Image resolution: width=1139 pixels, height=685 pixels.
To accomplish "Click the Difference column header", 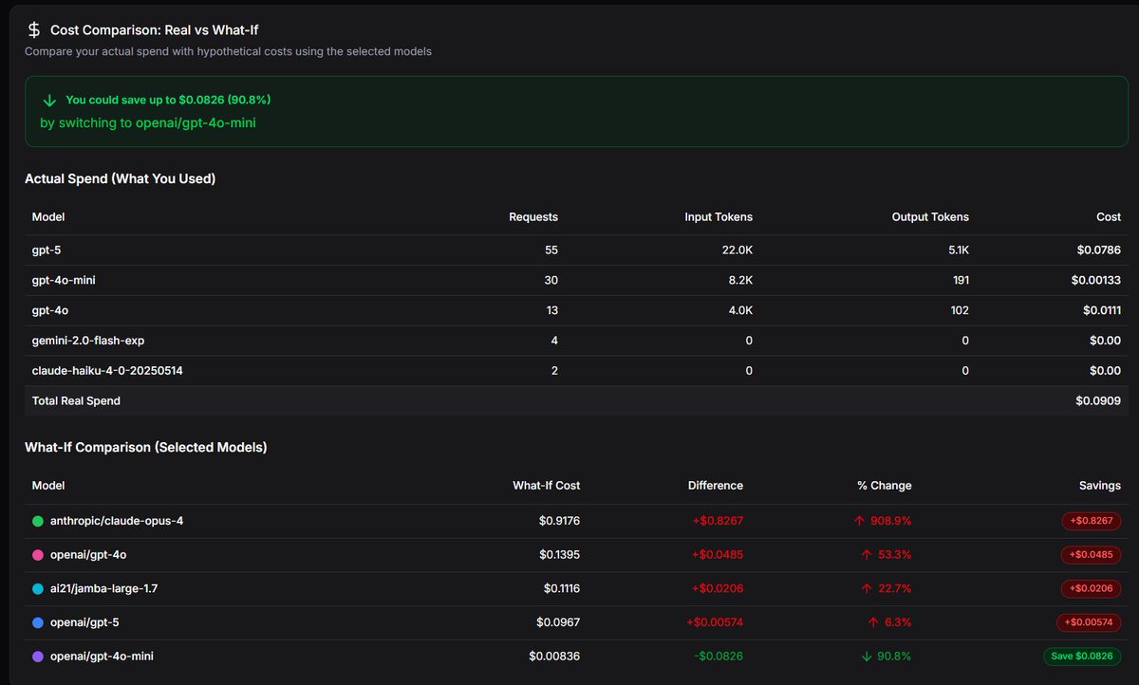I will pos(716,486).
